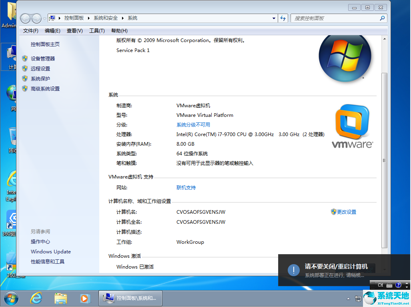The width and height of the screenshot is (411, 307).
Task: Select the 360驱 desktop shortcut
Action: 10,223
